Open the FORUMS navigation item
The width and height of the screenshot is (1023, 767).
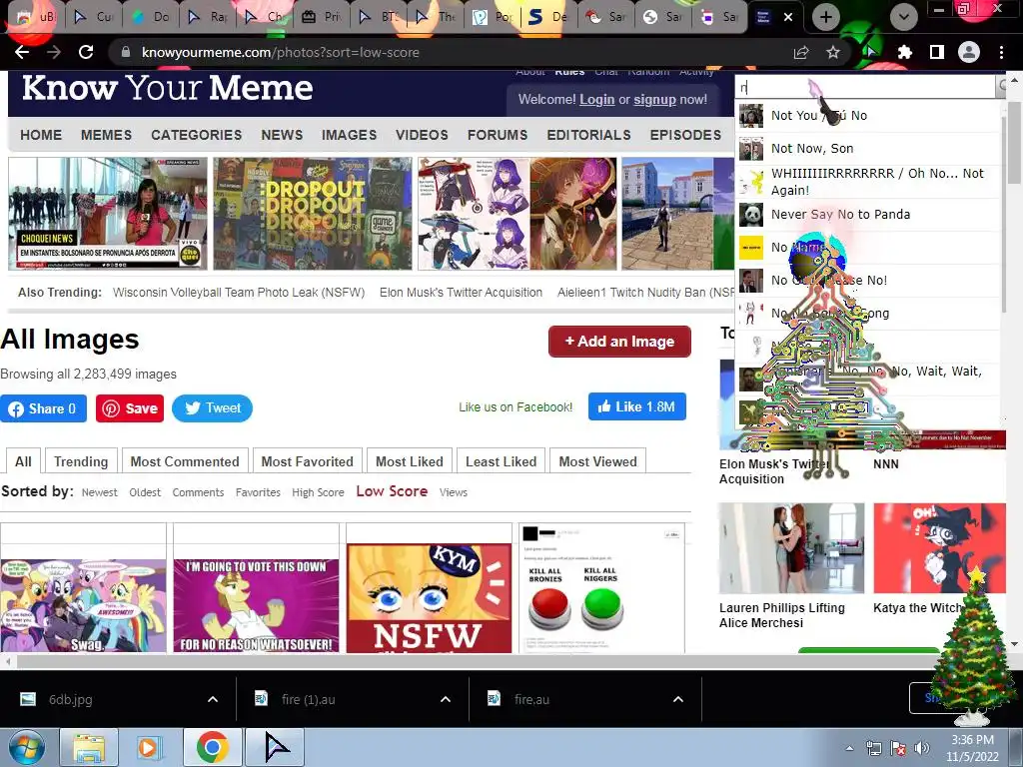[x=498, y=135]
